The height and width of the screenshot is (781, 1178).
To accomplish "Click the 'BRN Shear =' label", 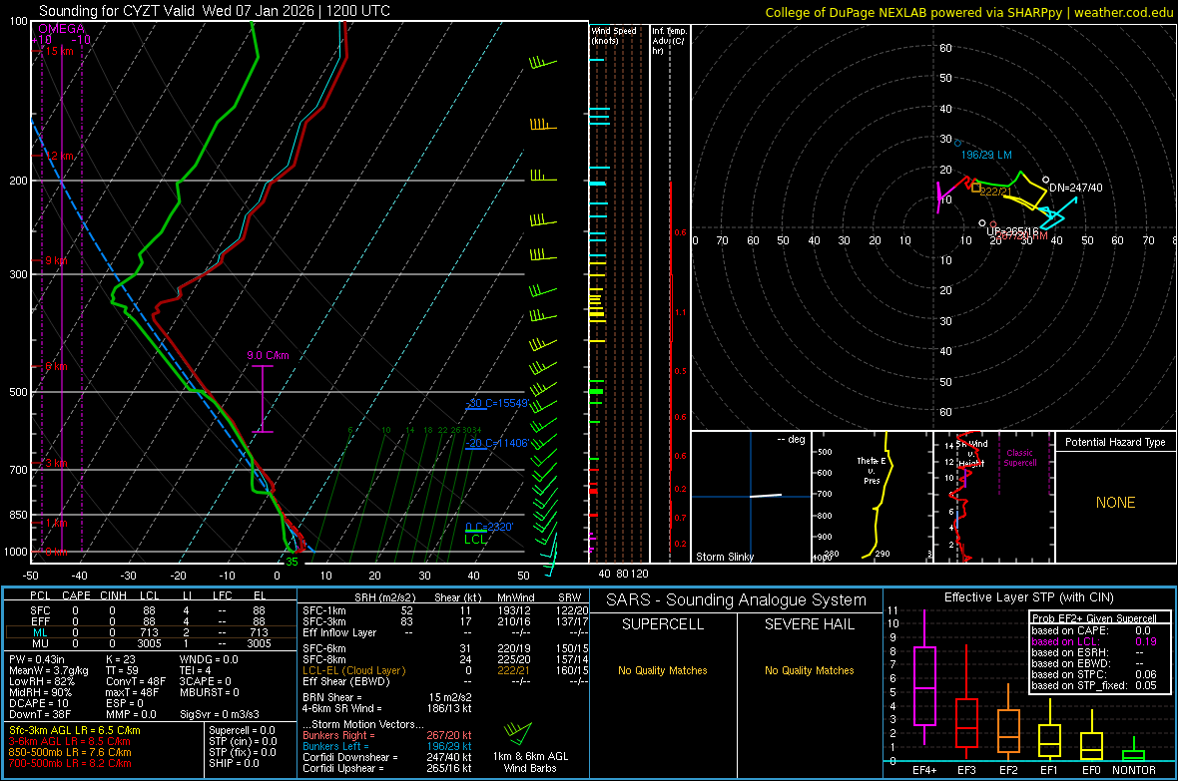I will 332,697.
